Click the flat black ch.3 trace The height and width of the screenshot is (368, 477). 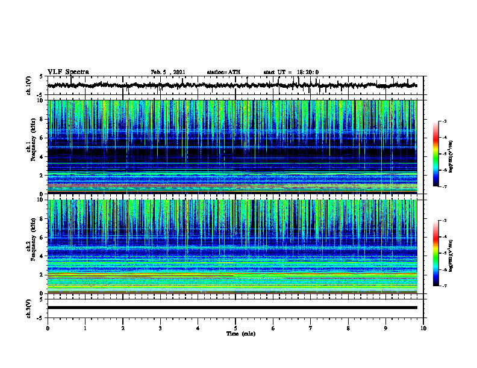[232, 308]
